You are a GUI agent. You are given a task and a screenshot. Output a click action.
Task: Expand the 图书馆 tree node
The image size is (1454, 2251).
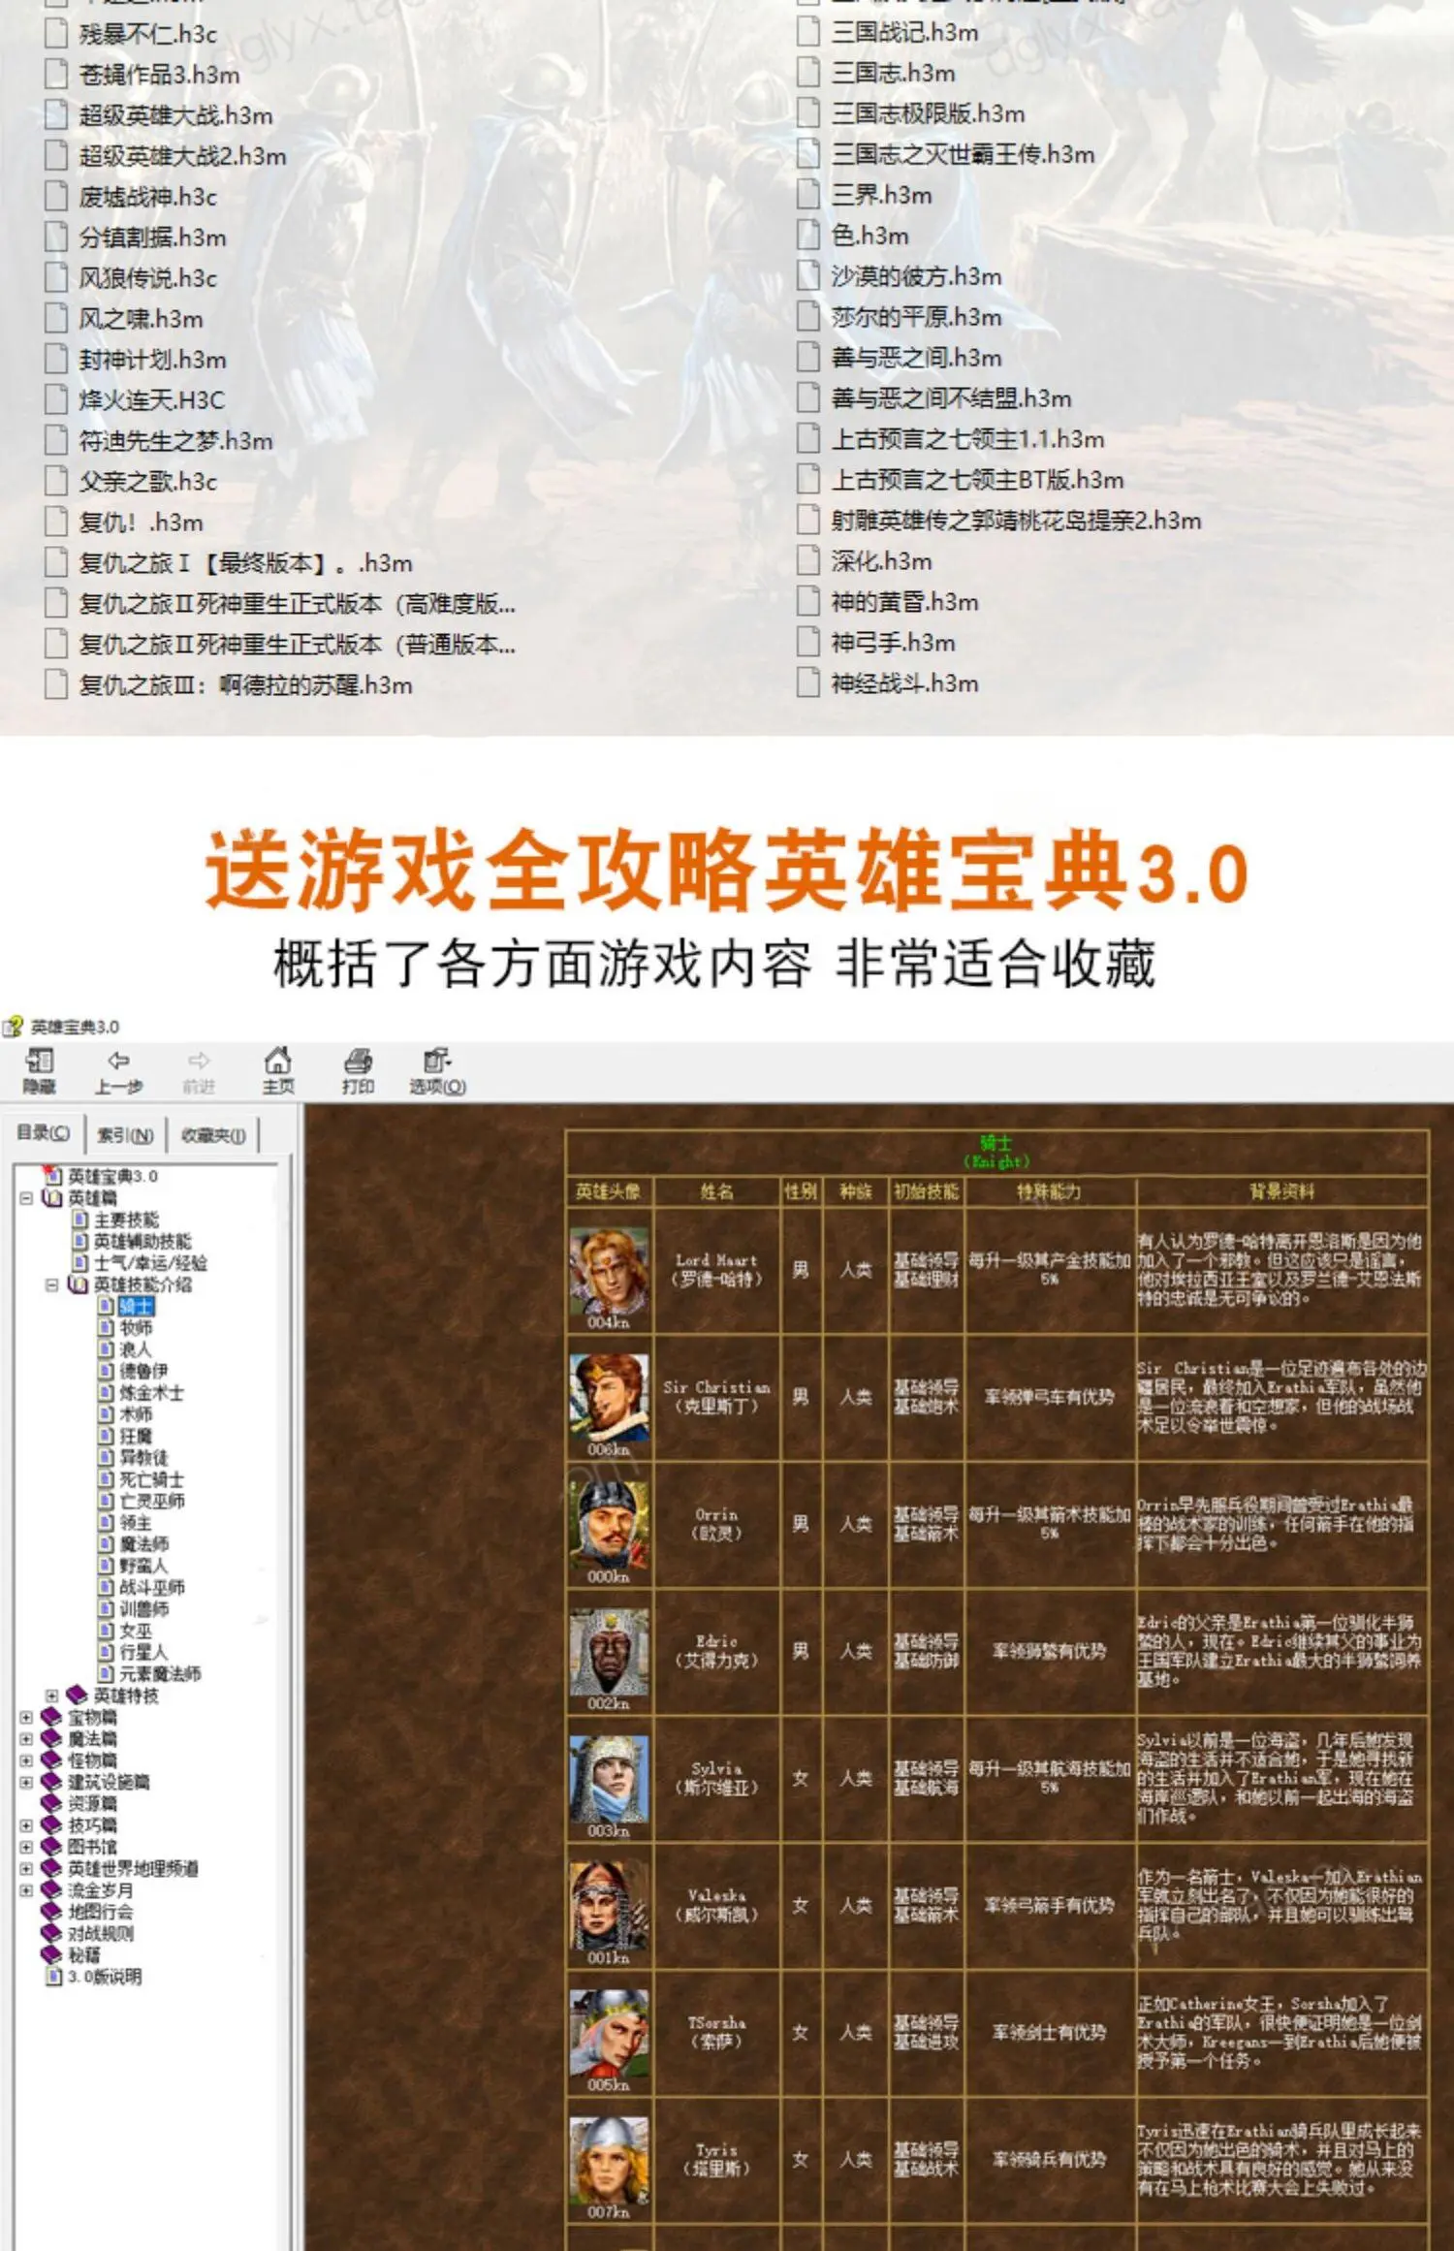[x=26, y=1847]
